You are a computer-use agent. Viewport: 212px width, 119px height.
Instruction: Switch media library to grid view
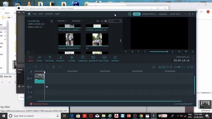point(106,21)
